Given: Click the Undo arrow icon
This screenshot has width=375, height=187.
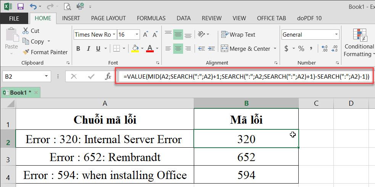Looking at the screenshot, I should tap(33, 6).
